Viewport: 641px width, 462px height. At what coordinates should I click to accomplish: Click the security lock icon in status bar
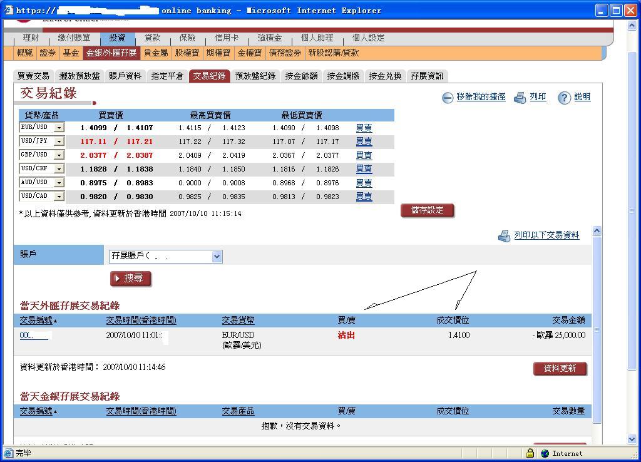[530, 453]
